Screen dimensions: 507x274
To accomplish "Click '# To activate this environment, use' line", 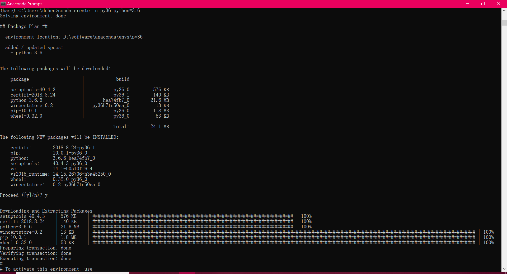I will point(46,269).
